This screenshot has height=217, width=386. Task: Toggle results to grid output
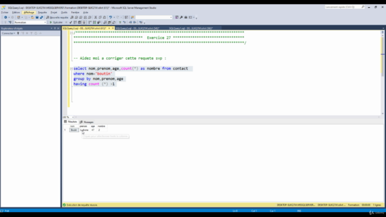(x=109, y=22)
